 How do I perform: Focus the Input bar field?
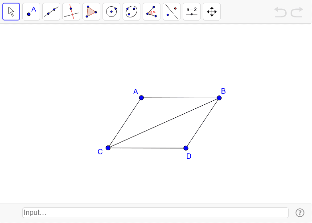[x=156, y=213]
